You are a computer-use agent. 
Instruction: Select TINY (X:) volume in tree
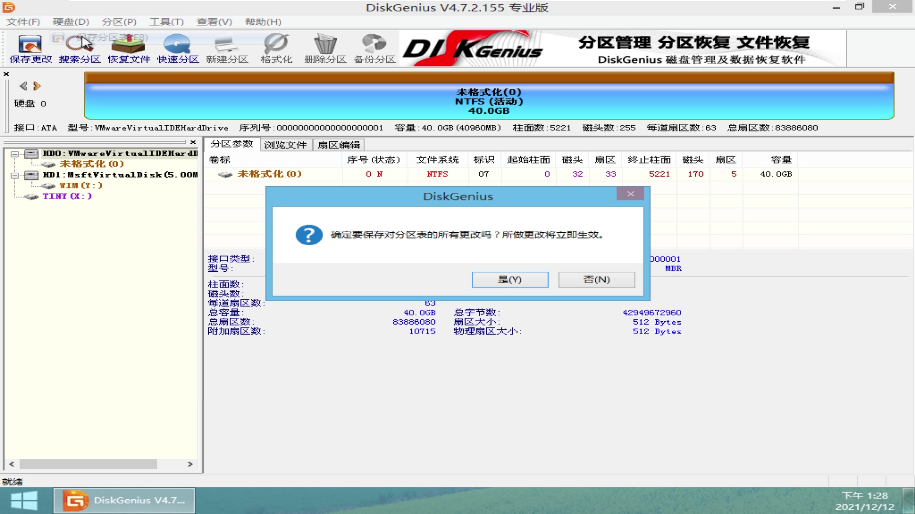tap(67, 196)
